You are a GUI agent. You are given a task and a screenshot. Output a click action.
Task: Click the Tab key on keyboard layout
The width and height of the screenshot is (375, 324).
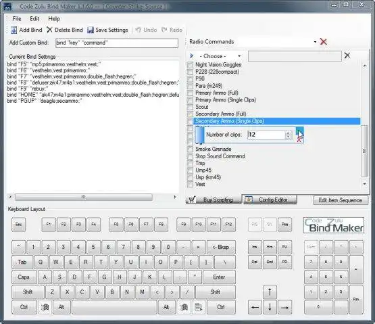point(22,262)
